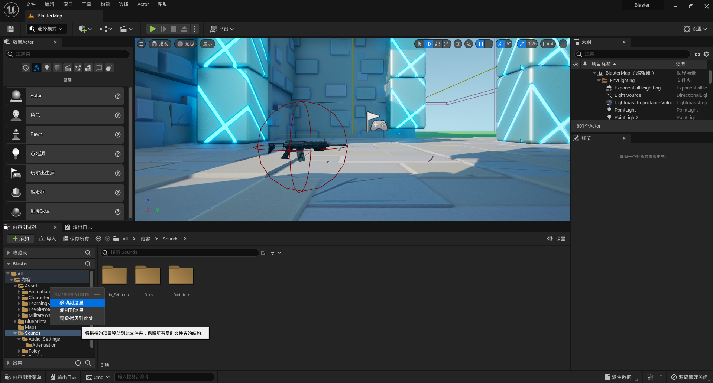Image resolution: width=713 pixels, height=383 pixels.
Task: Choose 复制到这里 in context menu
Action: 77,311
